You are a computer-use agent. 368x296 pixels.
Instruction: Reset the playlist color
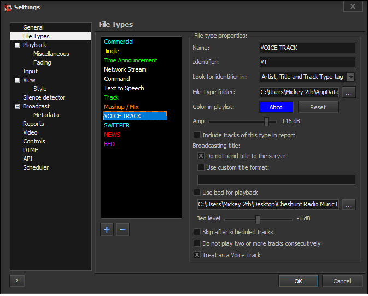coord(318,107)
